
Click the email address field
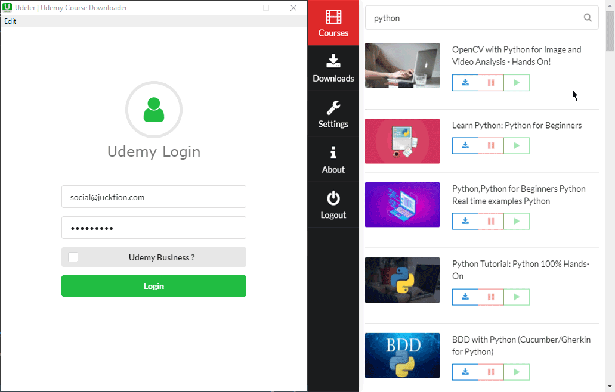(153, 197)
